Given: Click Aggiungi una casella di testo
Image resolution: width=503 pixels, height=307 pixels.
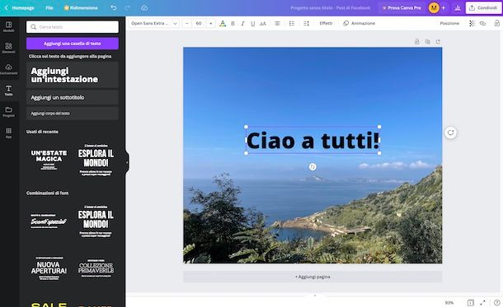Looking at the screenshot, I should (x=73, y=44).
